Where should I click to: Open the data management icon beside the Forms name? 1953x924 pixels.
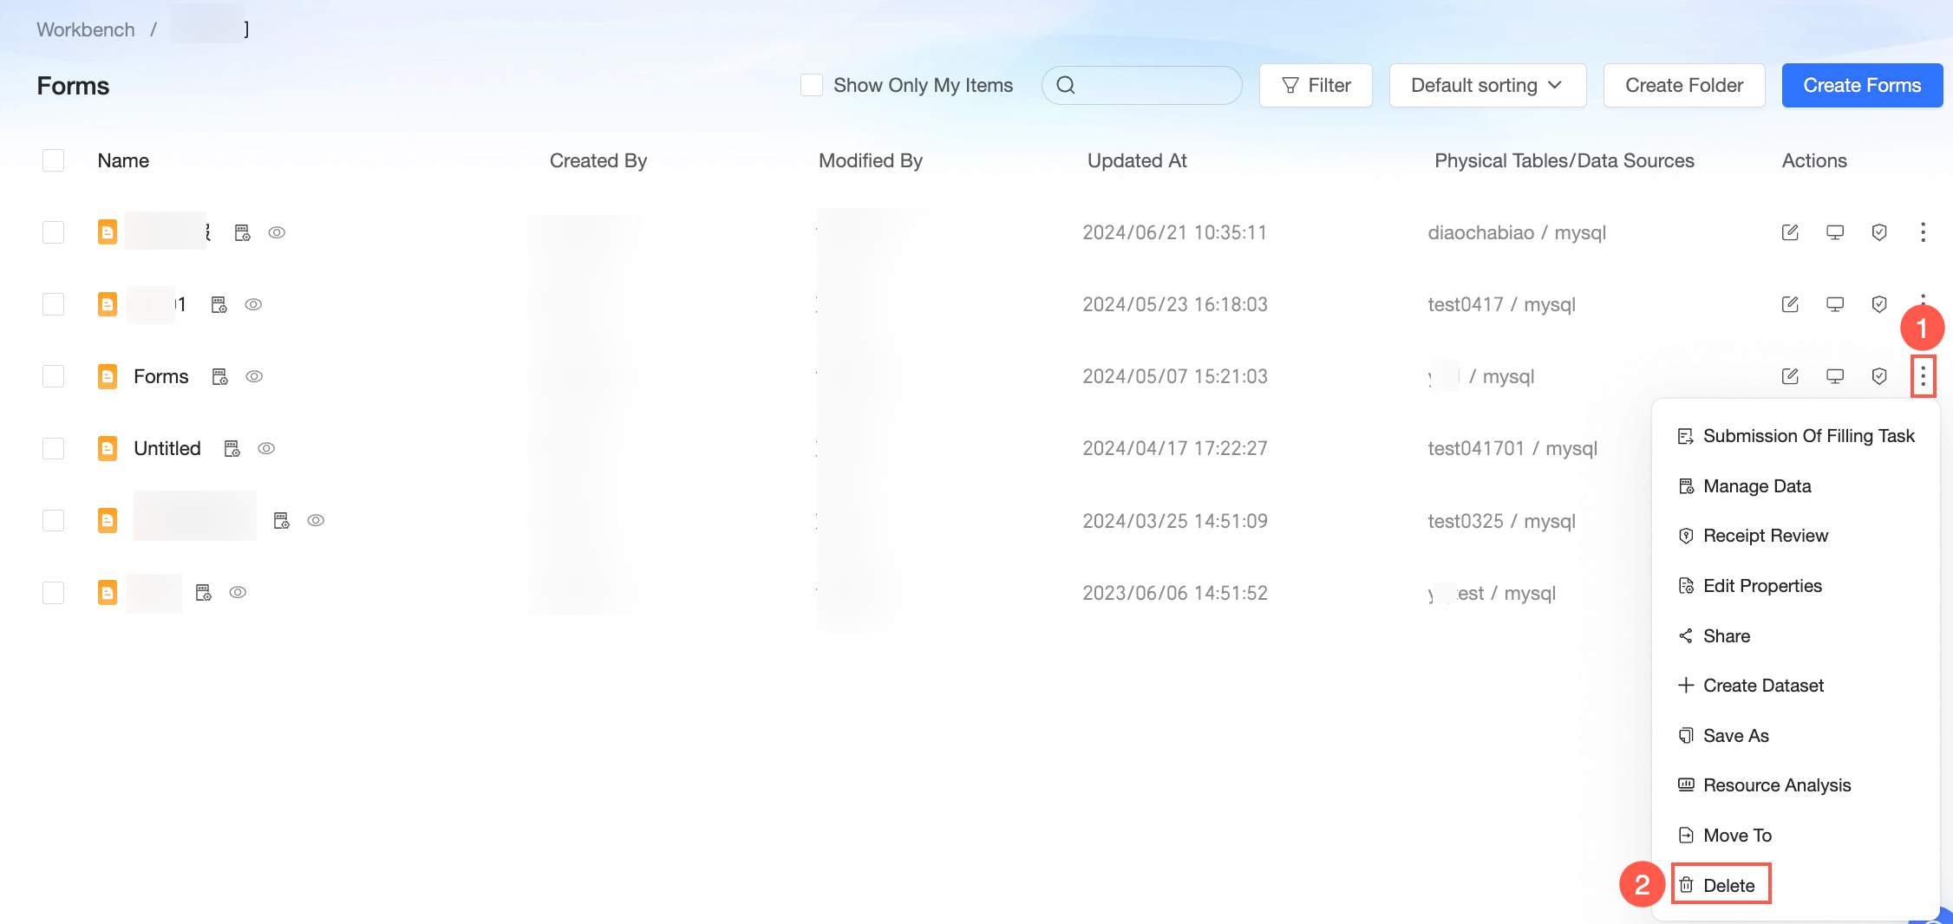point(220,376)
